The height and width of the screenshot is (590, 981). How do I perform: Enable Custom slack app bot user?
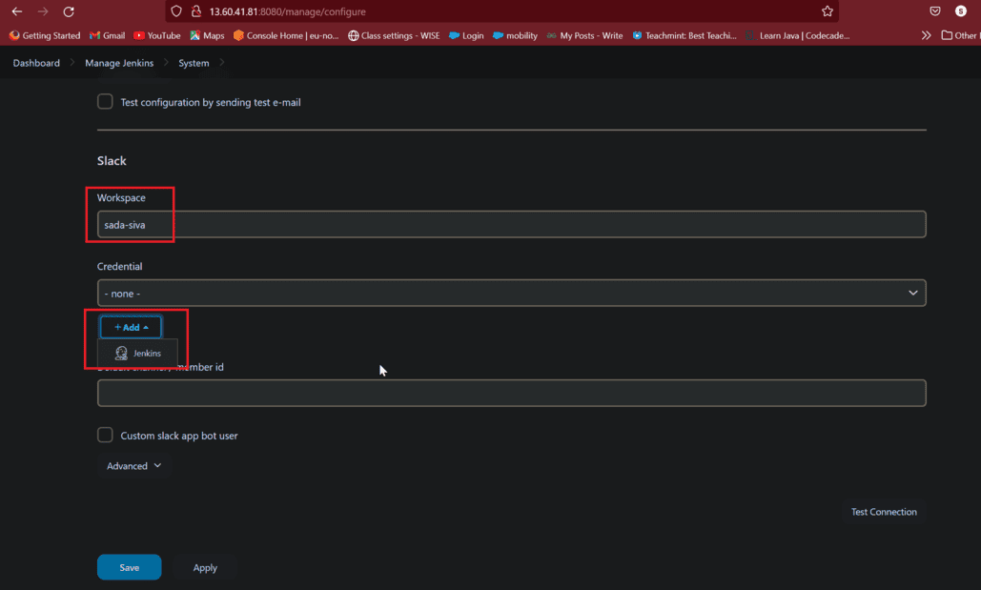click(105, 435)
